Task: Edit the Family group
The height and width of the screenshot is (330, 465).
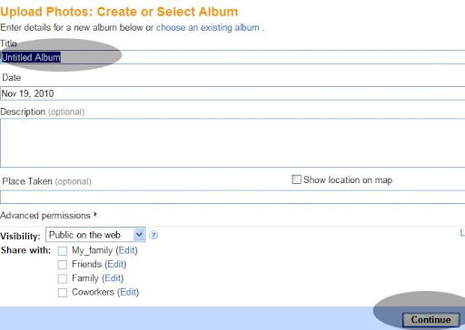Action: click(113, 278)
